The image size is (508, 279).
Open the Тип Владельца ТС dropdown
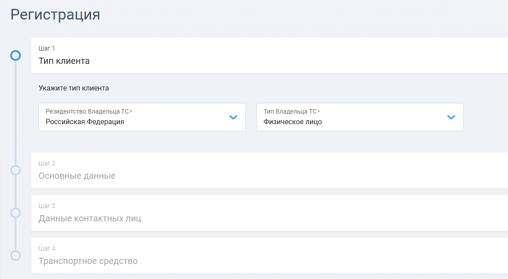(x=360, y=117)
